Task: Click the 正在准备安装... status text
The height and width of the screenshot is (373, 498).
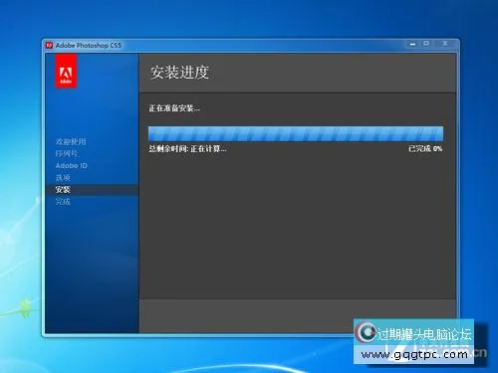Action: point(174,108)
